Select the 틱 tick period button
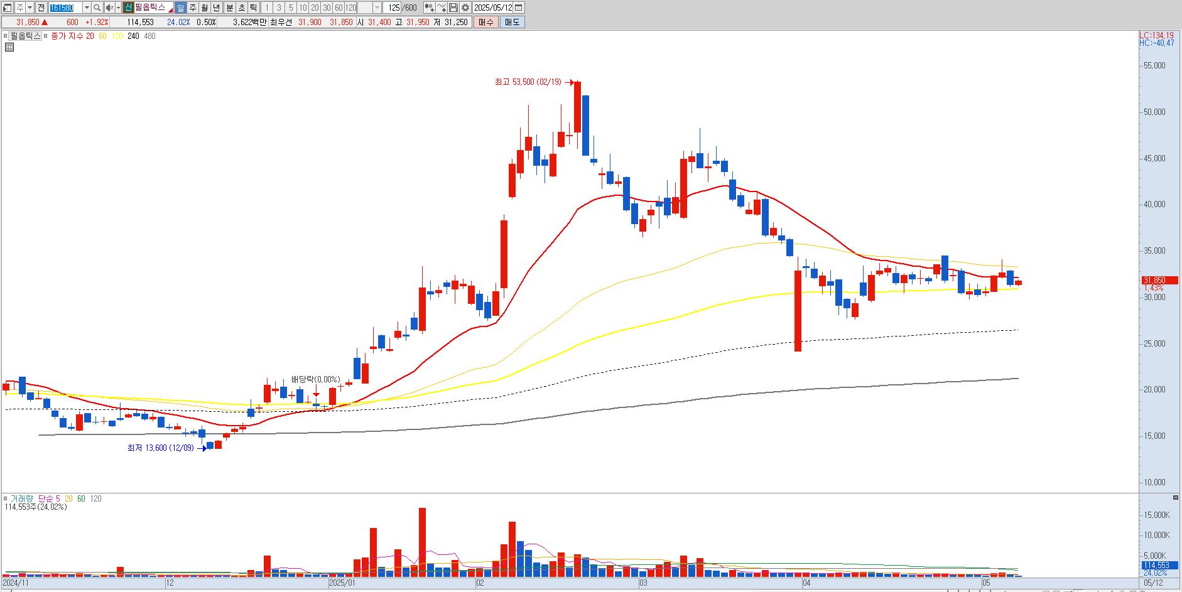1182x592 pixels. tap(253, 8)
